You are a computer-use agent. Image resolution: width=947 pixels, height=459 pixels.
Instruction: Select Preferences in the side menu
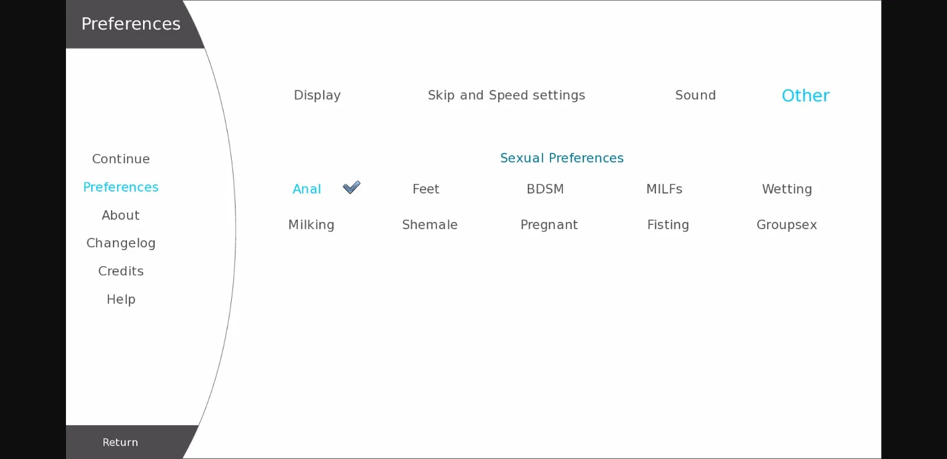[121, 187]
